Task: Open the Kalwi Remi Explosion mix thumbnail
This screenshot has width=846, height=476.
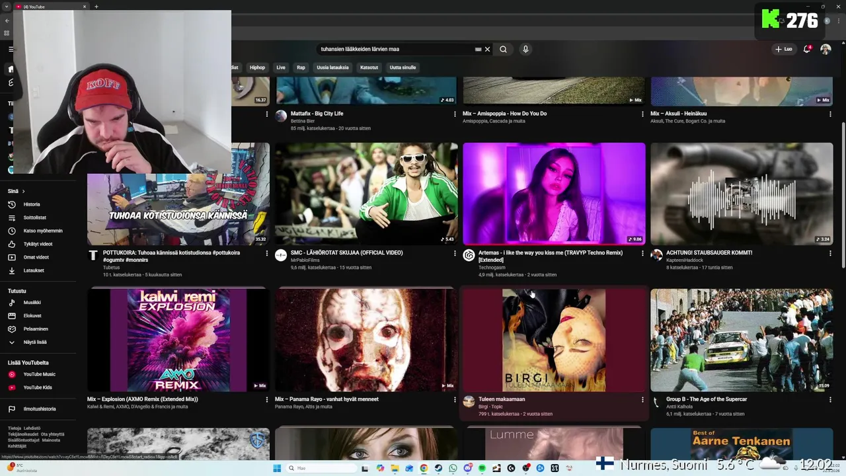Action: [x=178, y=340]
